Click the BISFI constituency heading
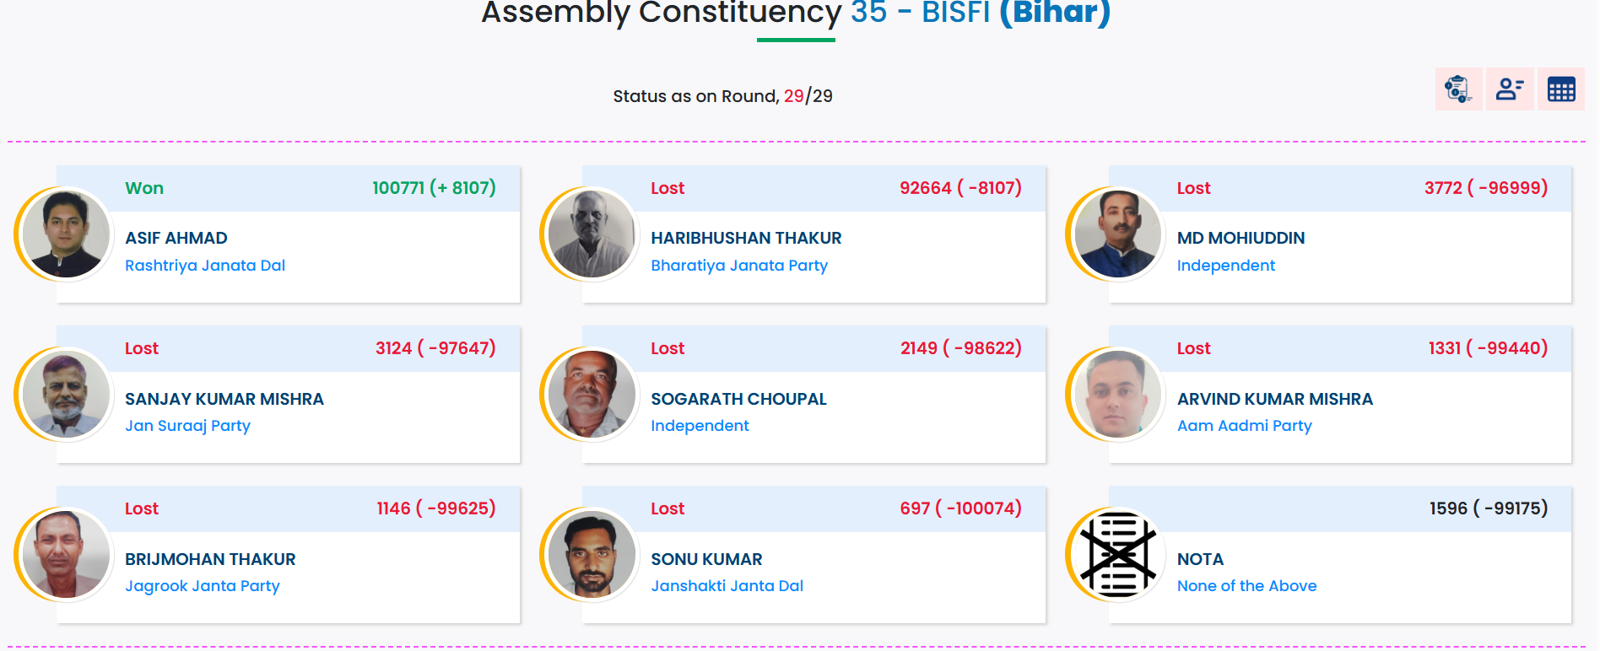 [x=956, y=12]
